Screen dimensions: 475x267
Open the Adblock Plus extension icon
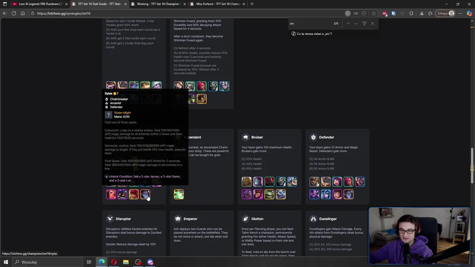pos(384,13)
